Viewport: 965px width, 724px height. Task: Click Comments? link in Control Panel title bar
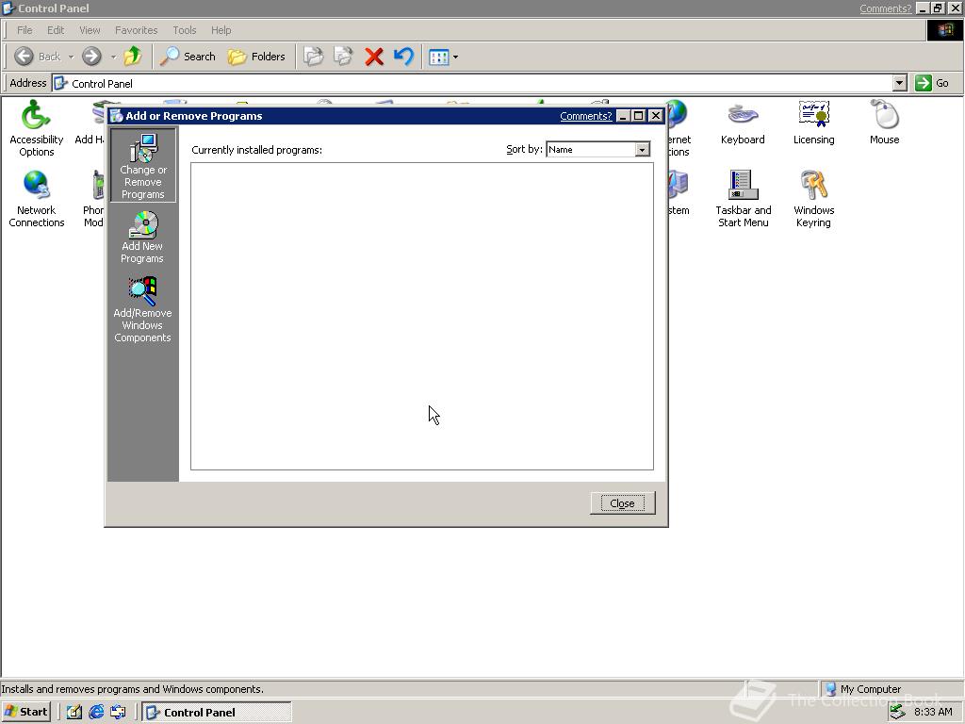885,8
